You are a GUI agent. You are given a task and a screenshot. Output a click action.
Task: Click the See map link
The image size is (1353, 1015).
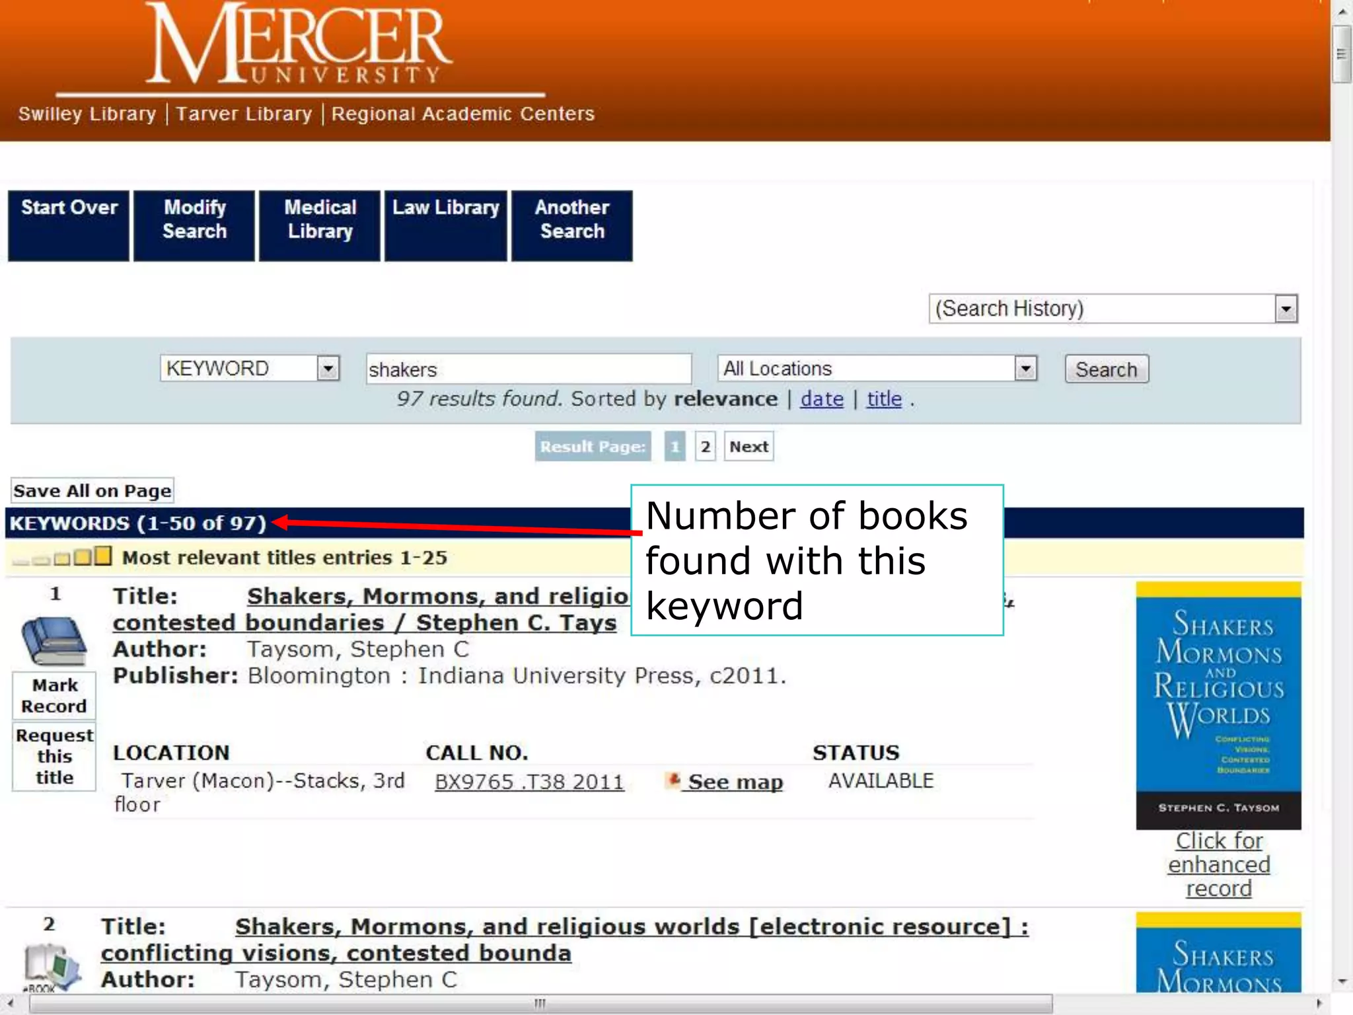tap(735, 782)
